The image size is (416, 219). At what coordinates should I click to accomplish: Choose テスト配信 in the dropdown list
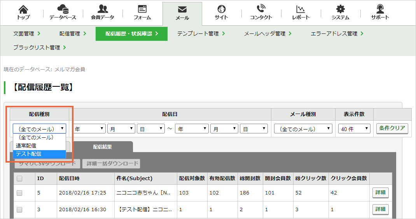40,154
